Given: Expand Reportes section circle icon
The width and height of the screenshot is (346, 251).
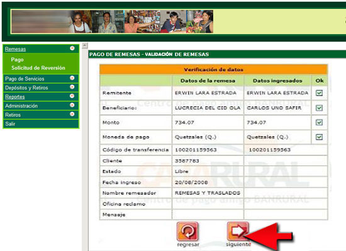Looking at the screenshot, I should 72,96.
